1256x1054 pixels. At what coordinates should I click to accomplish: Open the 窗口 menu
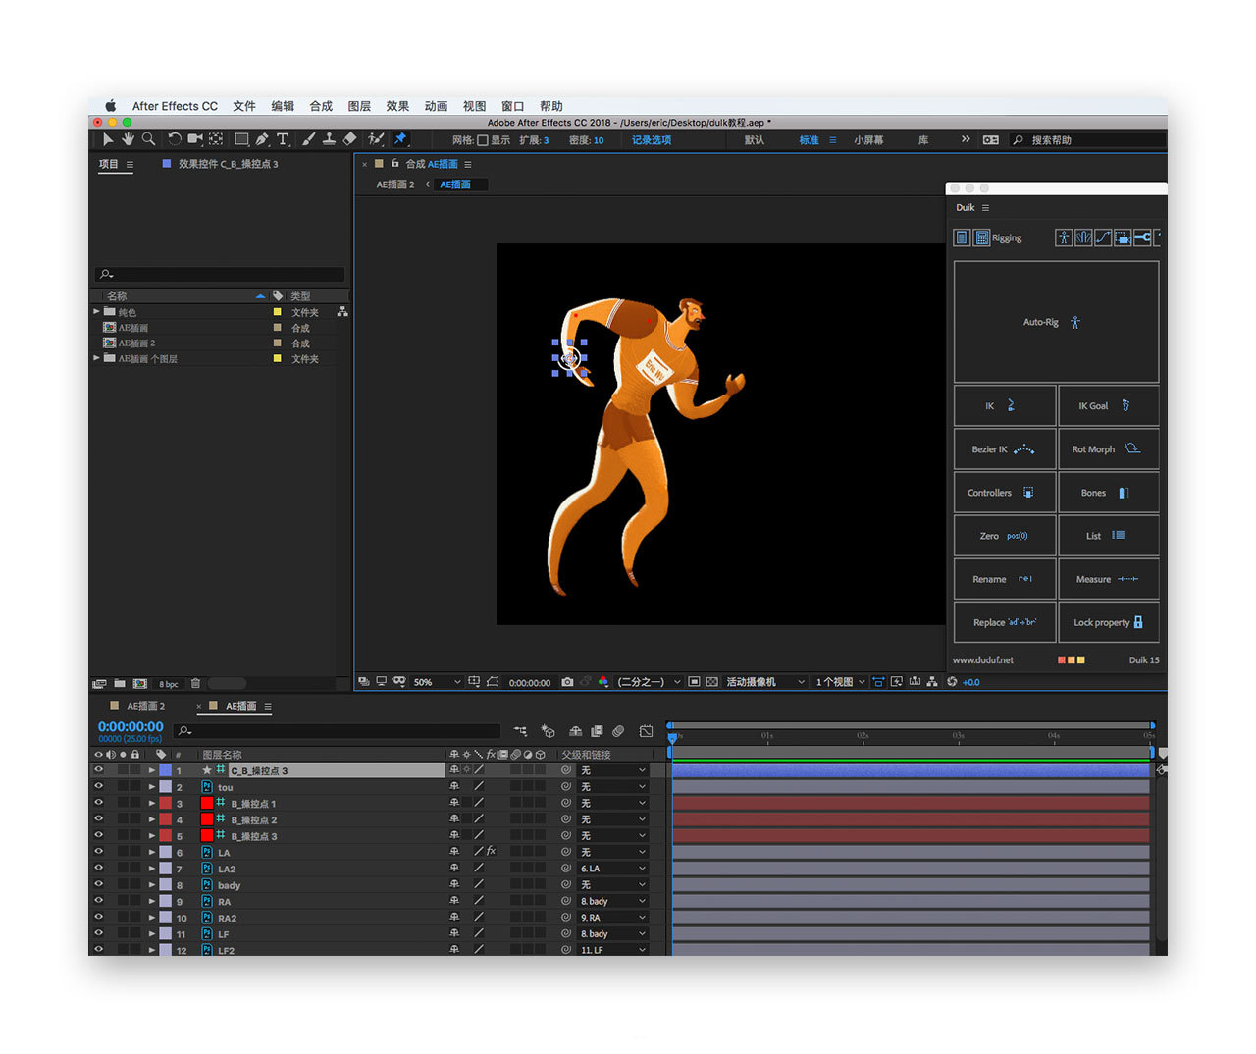tap(512, 106)
